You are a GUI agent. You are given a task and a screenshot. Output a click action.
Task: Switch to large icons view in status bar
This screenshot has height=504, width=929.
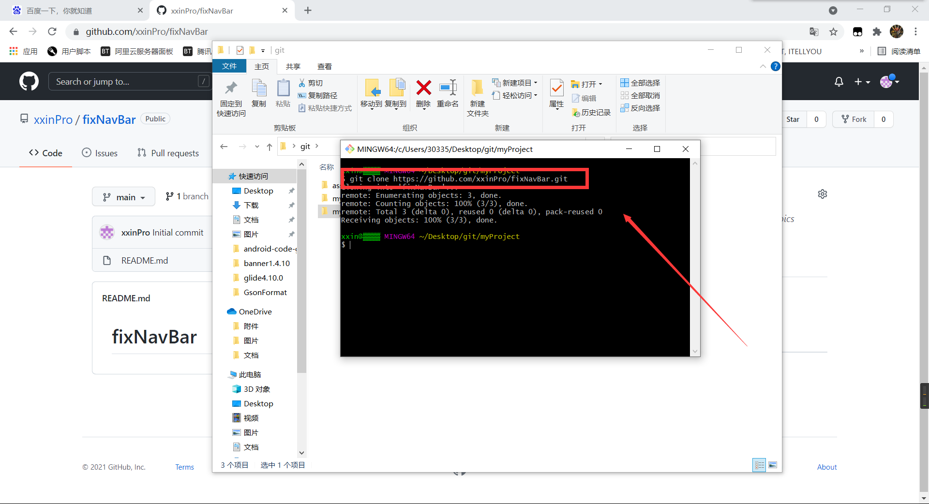point(773,465)
